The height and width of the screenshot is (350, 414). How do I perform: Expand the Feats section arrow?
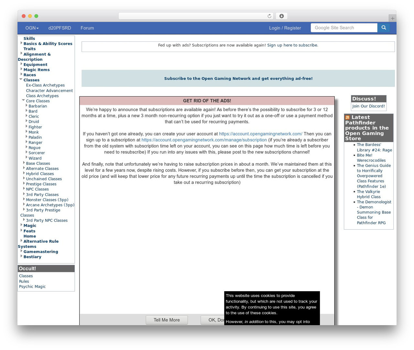click(21, 230)
